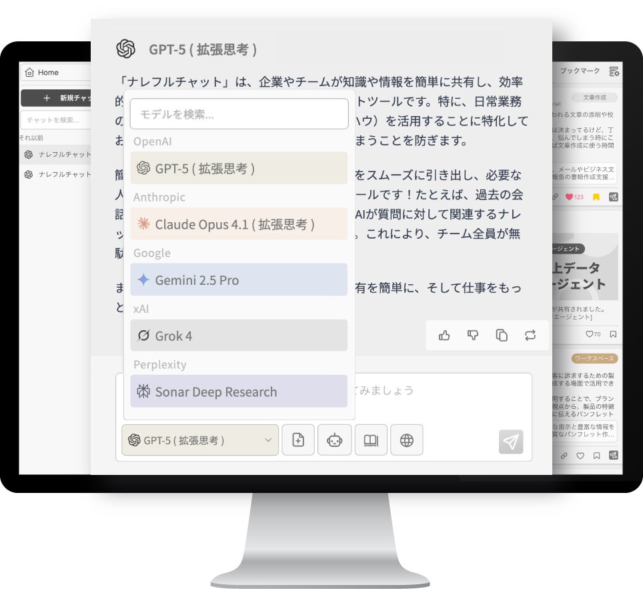643x589 pixels.
Task: Click the Anthropic group header in the list
Action: click(x=159, y=197)
